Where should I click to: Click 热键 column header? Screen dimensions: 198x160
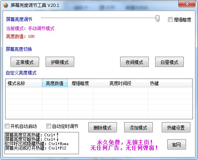pyautogui.click(x=170, y=83)
